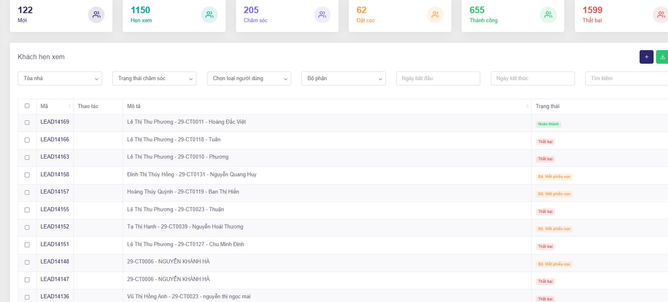Check the box for row LEAD14169
668x302 pixels.
(27, 122)
